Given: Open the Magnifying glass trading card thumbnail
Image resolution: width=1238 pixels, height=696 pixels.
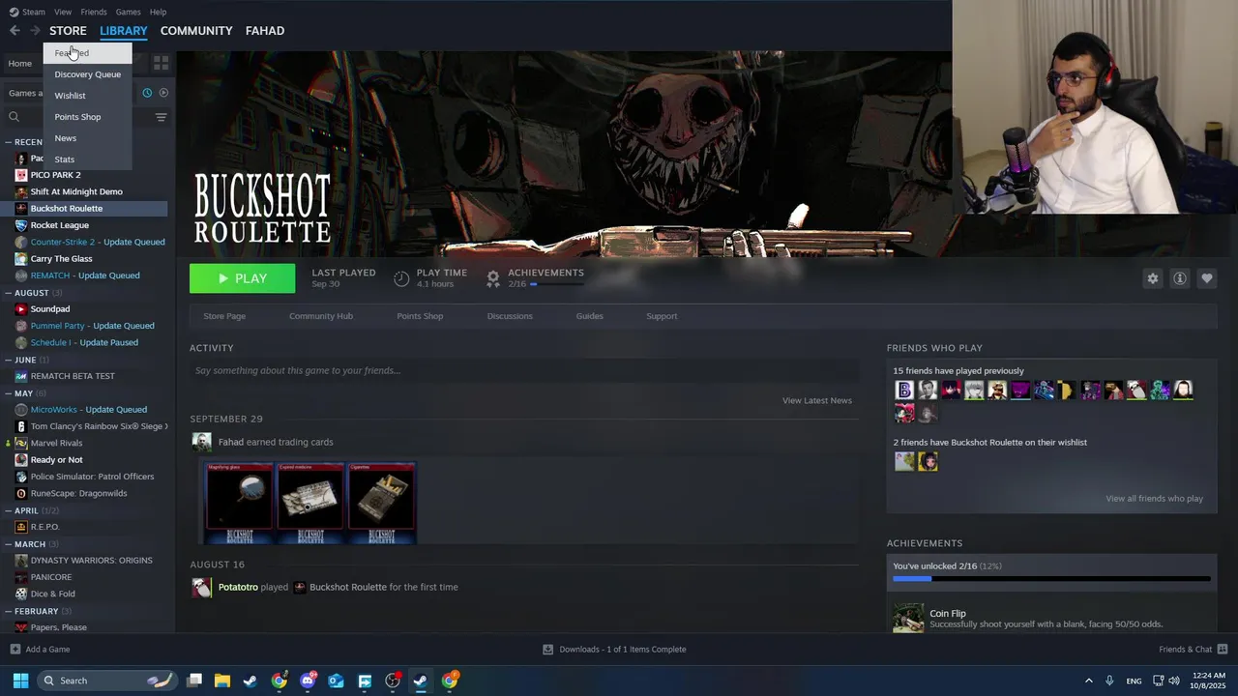Looking at the screenshot, I should pos(240,503).
